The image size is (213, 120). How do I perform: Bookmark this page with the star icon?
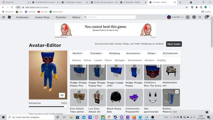[187, 7]
